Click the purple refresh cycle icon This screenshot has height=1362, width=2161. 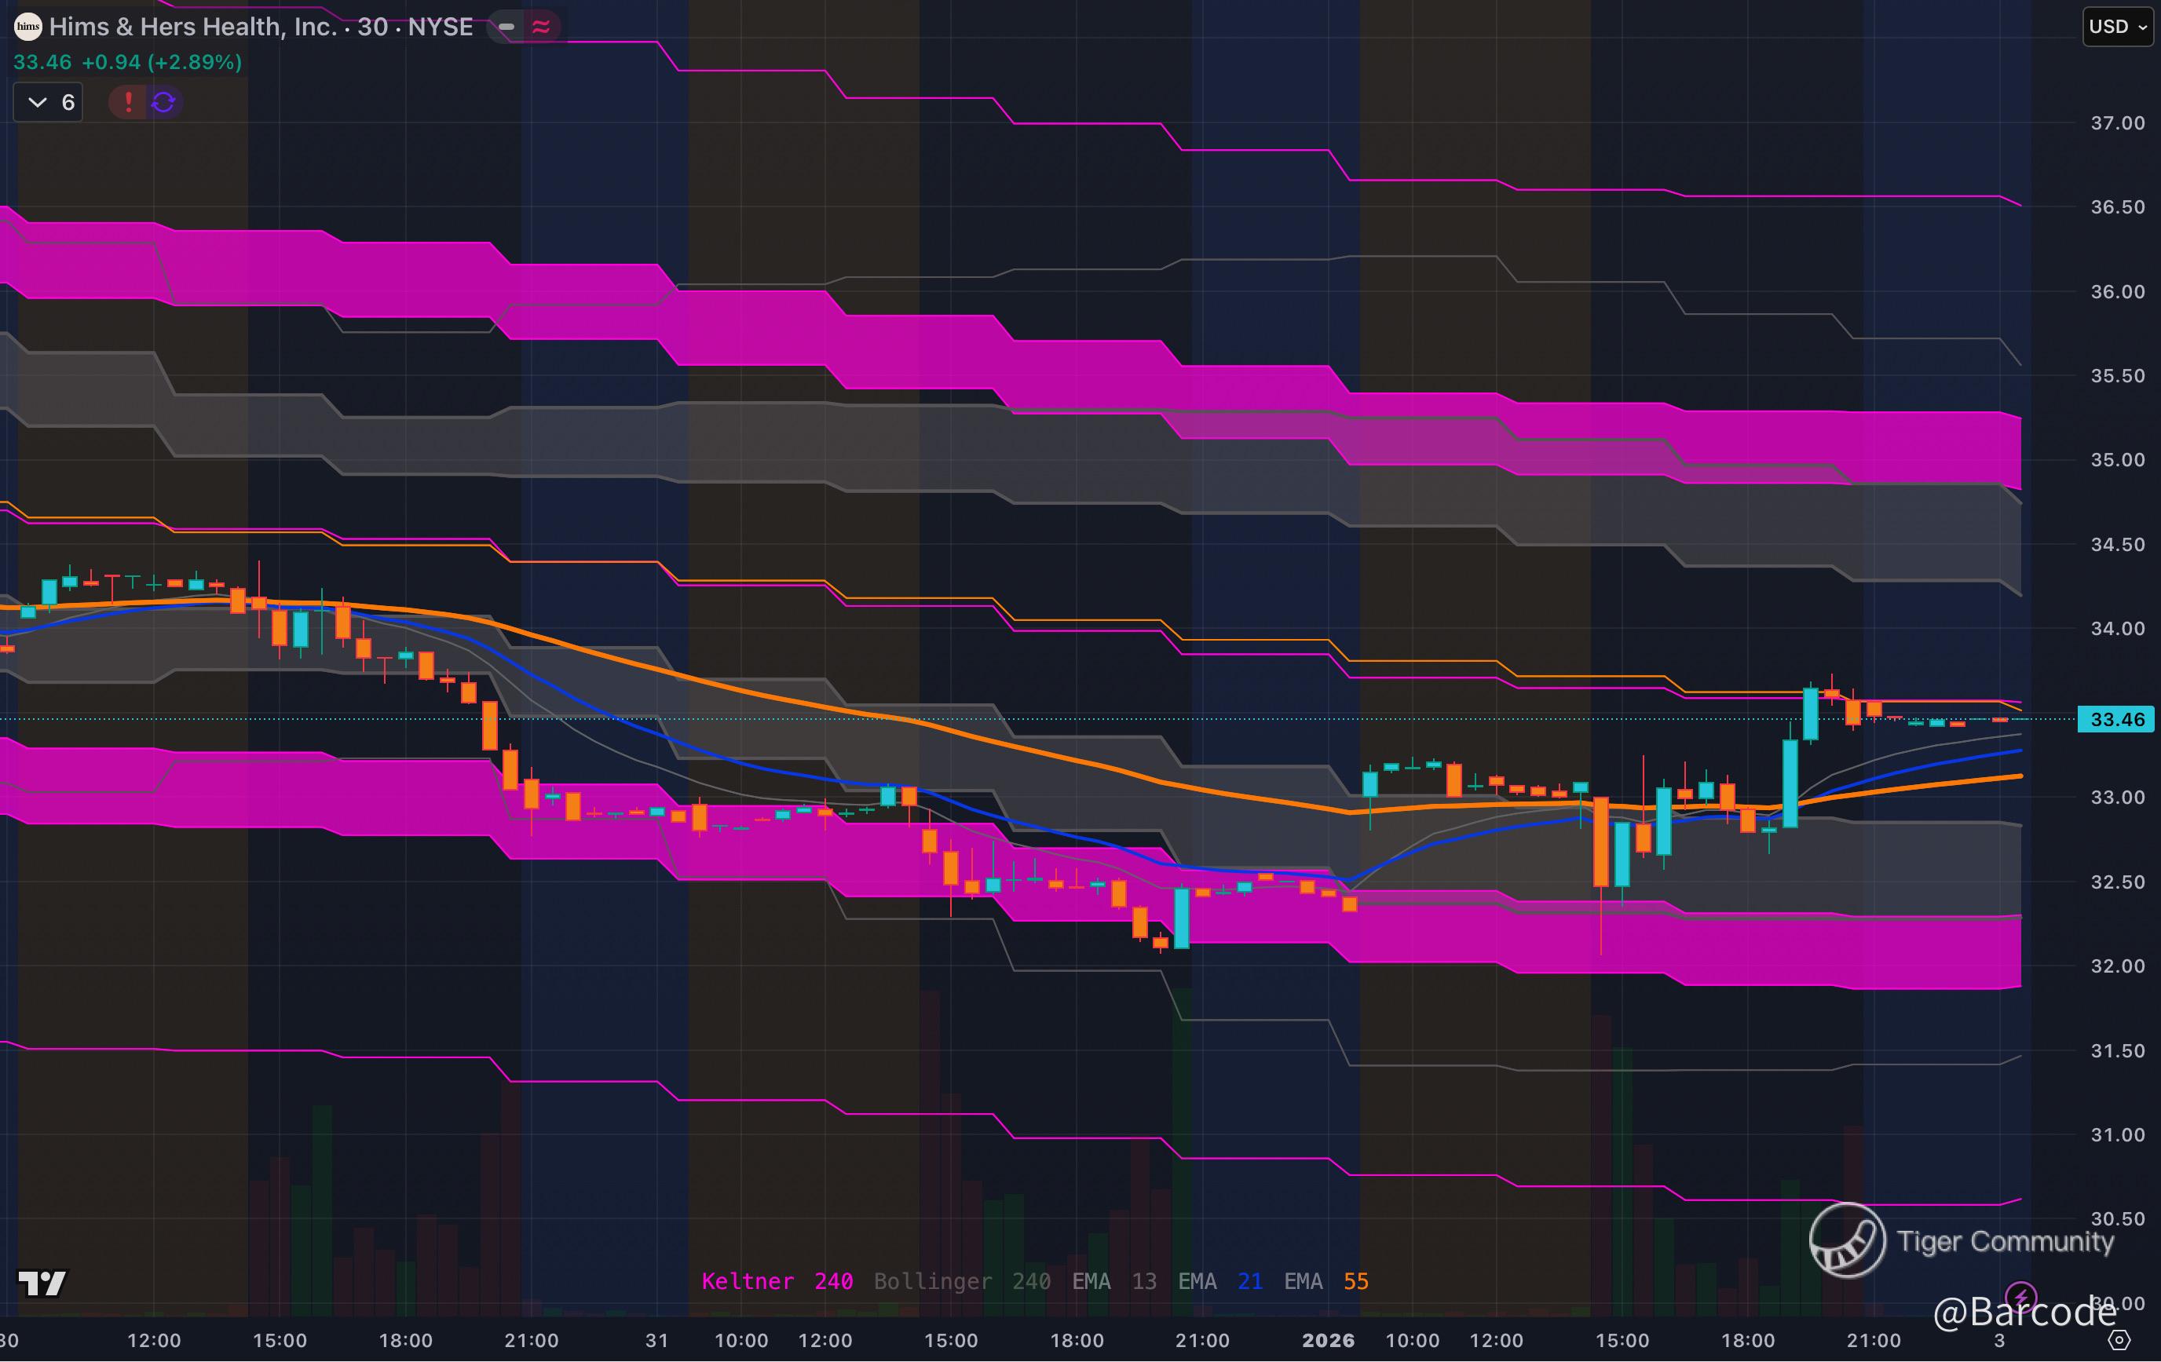(163, 102)
